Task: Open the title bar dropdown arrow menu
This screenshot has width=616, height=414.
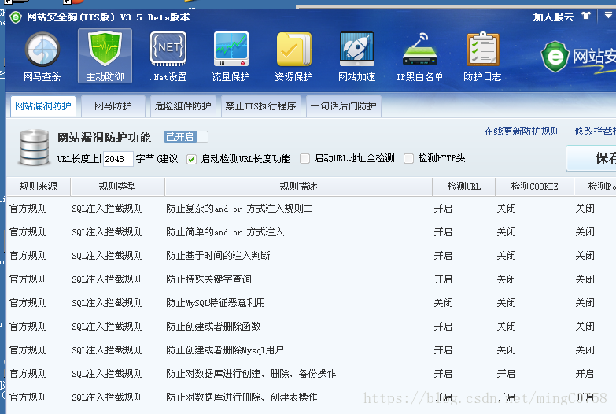Action: (608, 15)
